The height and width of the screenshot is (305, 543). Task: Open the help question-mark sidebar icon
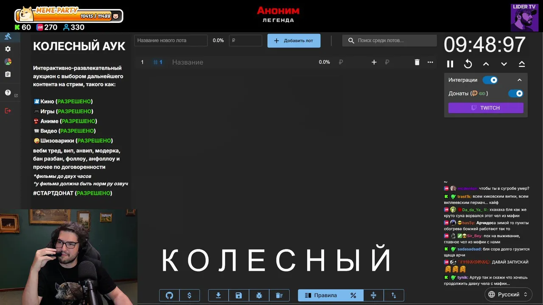point(8,93)
